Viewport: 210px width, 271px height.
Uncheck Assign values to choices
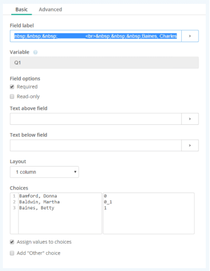point(12,242)
